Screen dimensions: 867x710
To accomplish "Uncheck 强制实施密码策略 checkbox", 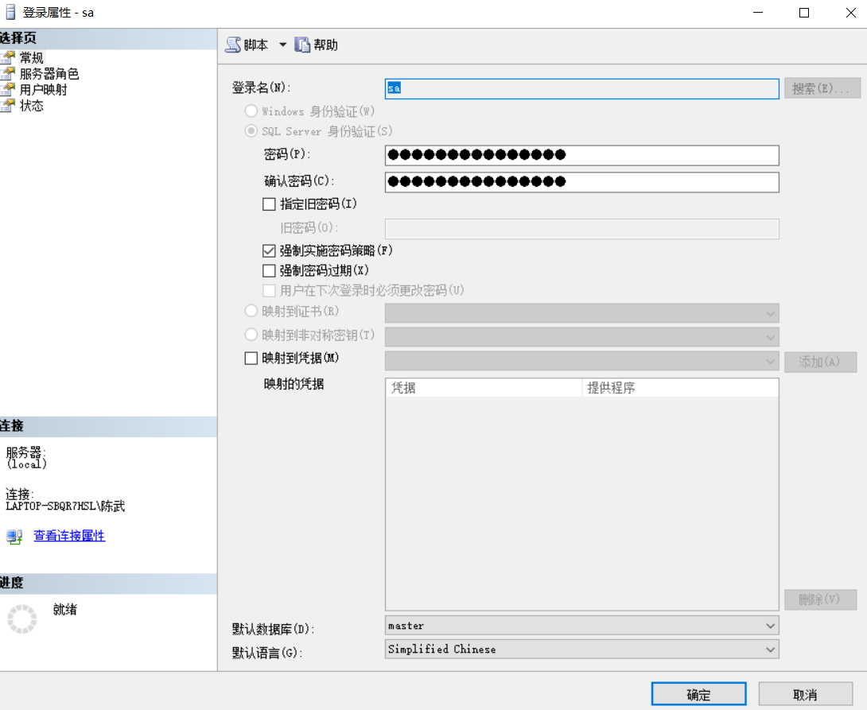I will (269, 251).
